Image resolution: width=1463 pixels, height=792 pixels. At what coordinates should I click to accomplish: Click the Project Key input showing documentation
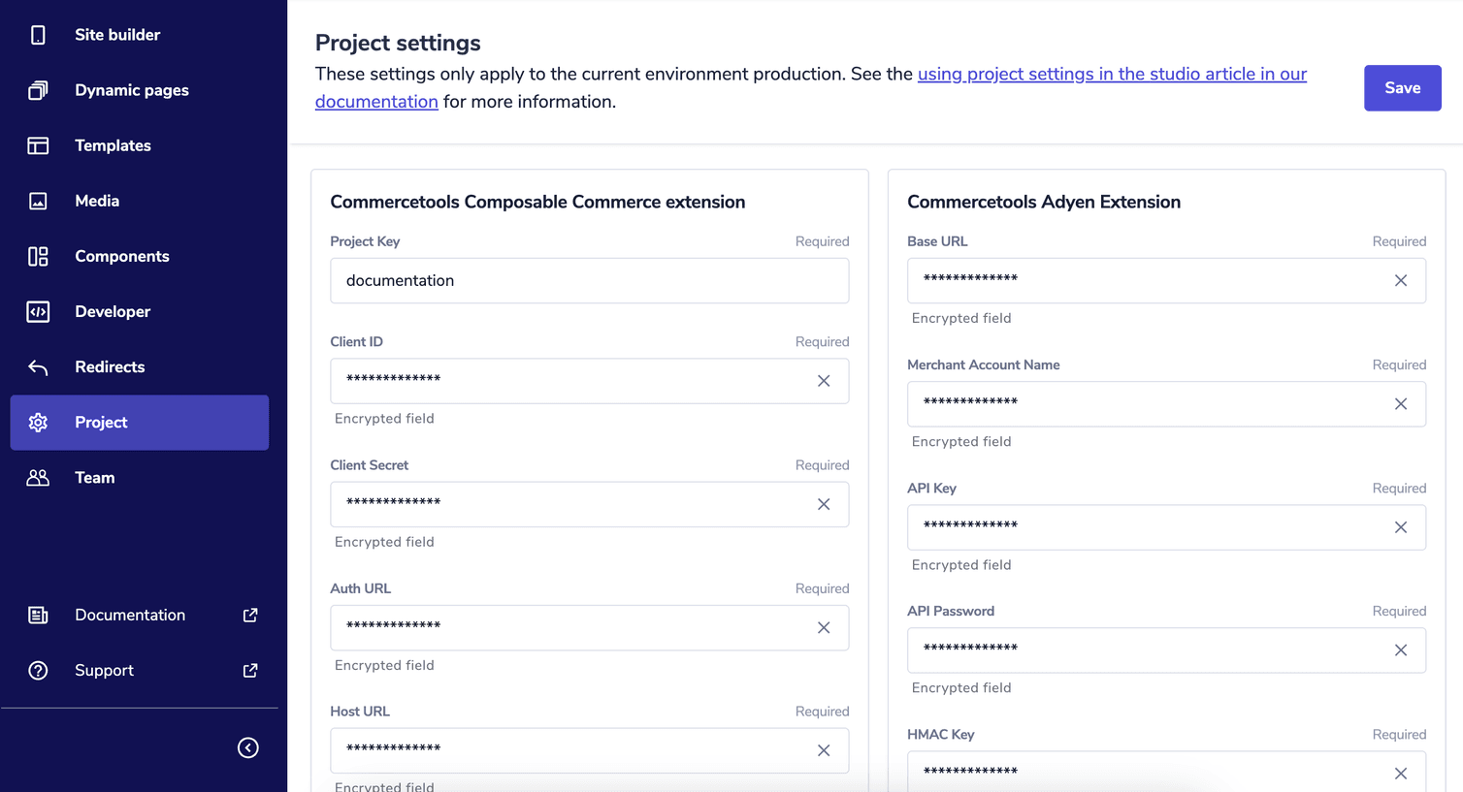pos(589,280)
